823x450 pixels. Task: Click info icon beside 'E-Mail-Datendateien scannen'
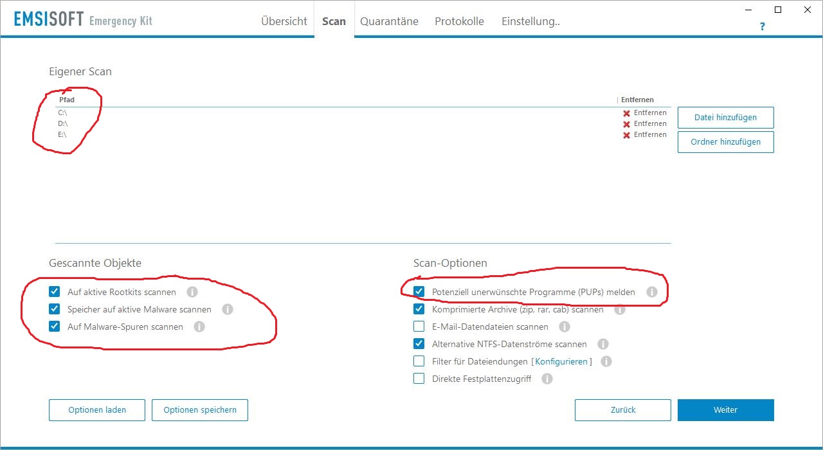coord(565,327)
